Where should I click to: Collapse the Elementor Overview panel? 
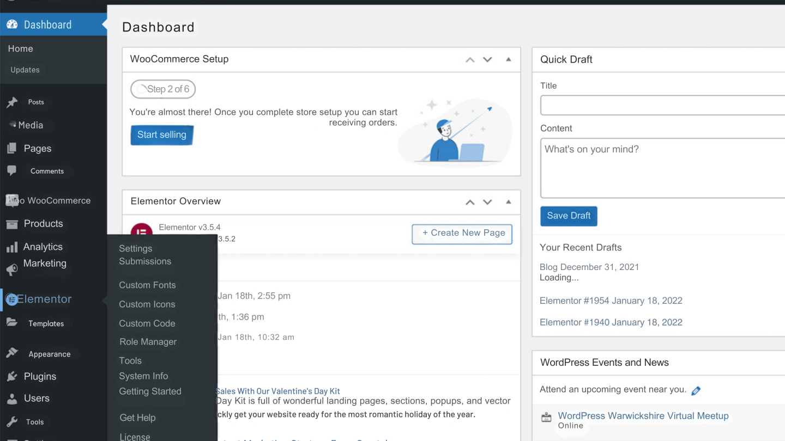(x=508, y=201)
